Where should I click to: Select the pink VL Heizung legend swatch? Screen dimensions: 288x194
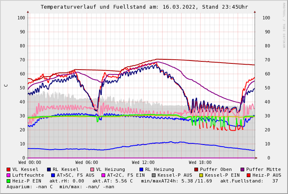click(x=92, y=169)
